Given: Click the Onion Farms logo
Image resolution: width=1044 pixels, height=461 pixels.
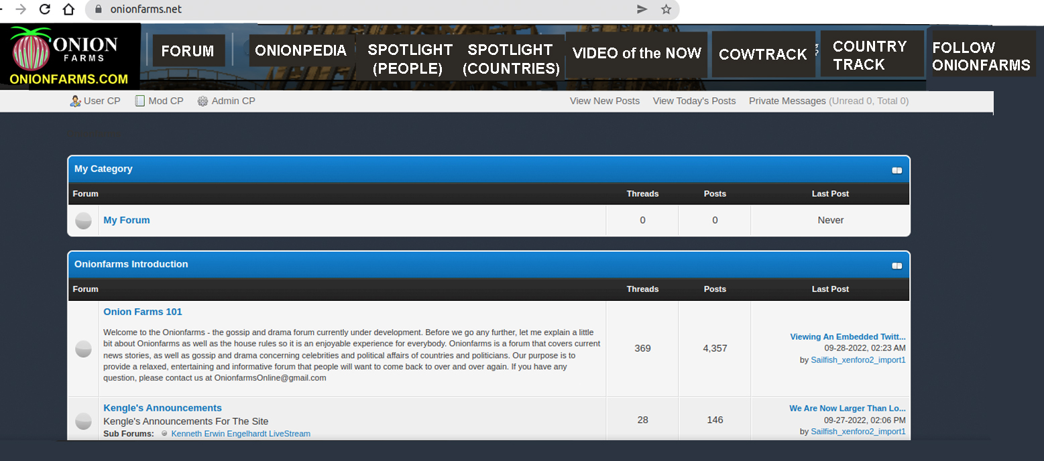Looking at the screenshot, I should pos(70,56).
